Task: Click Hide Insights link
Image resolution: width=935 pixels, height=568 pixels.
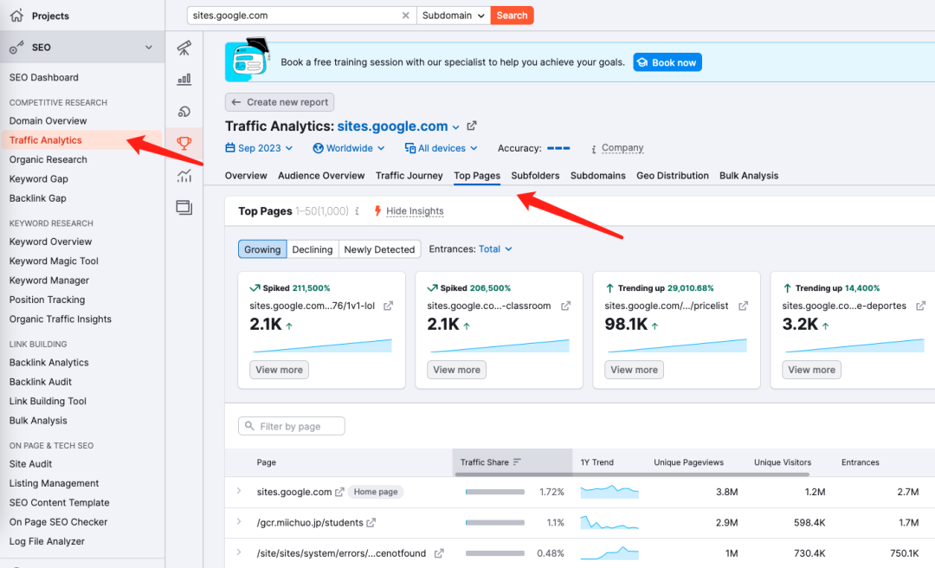Action: tap(415, 210)
